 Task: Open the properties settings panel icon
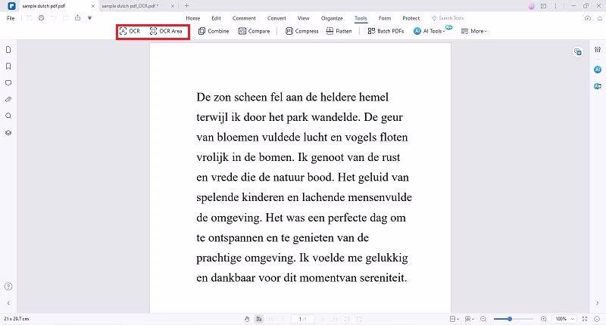598,50
